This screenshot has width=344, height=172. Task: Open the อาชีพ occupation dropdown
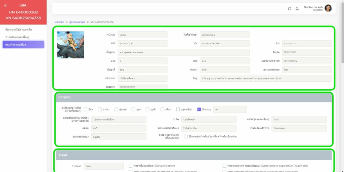[209, 119]
